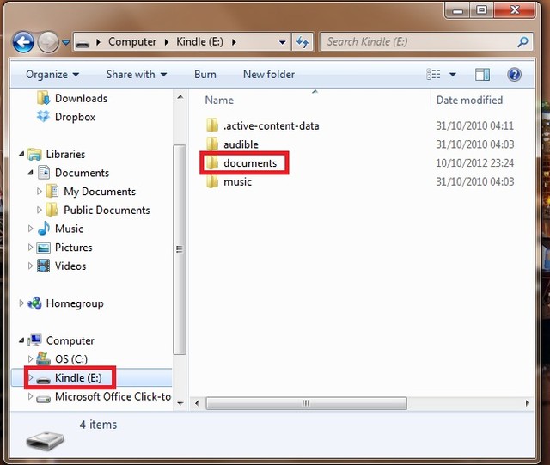
Task: Click the drive icon in details pane
Action: 45,440
